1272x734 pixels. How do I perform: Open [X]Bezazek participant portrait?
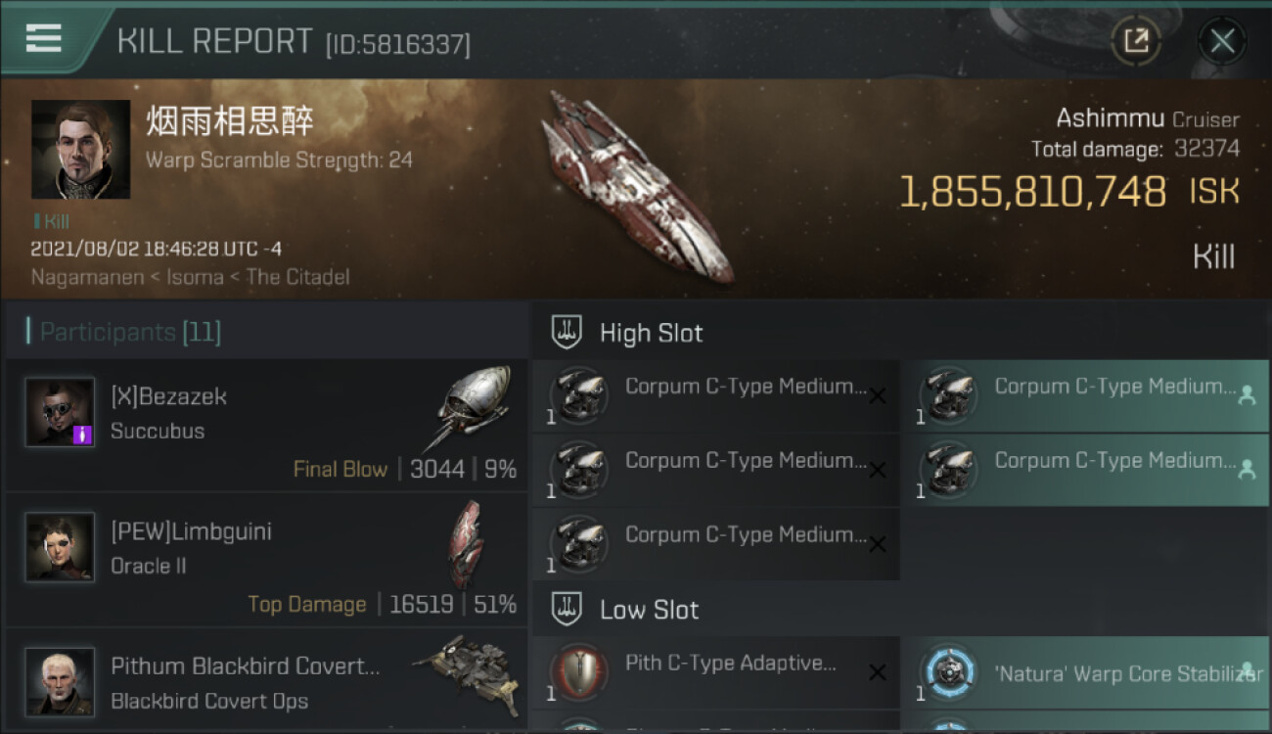click(x=60, y=412)
